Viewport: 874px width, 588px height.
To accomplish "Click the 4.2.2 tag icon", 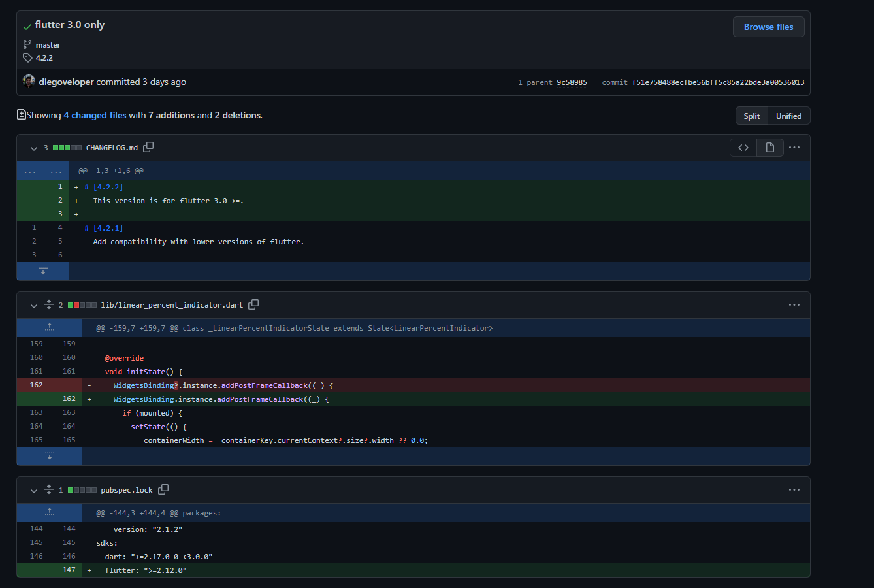I will pos(27,57).
